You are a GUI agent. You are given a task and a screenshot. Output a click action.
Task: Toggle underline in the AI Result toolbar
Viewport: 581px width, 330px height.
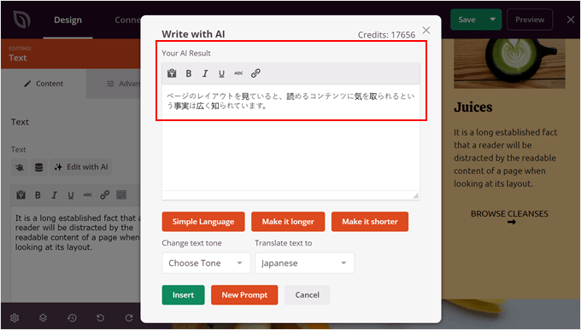(221, 73)
